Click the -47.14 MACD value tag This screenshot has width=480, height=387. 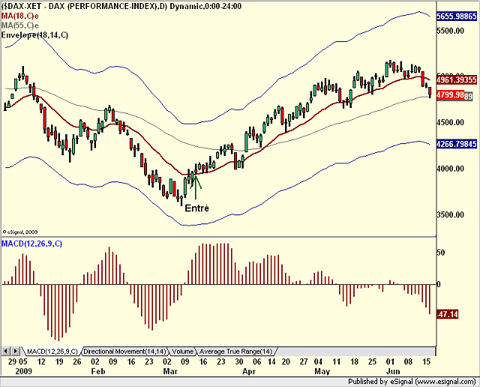pos(447,314)
